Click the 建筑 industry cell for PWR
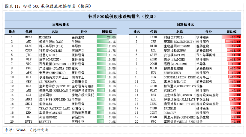 pos(75,68)
